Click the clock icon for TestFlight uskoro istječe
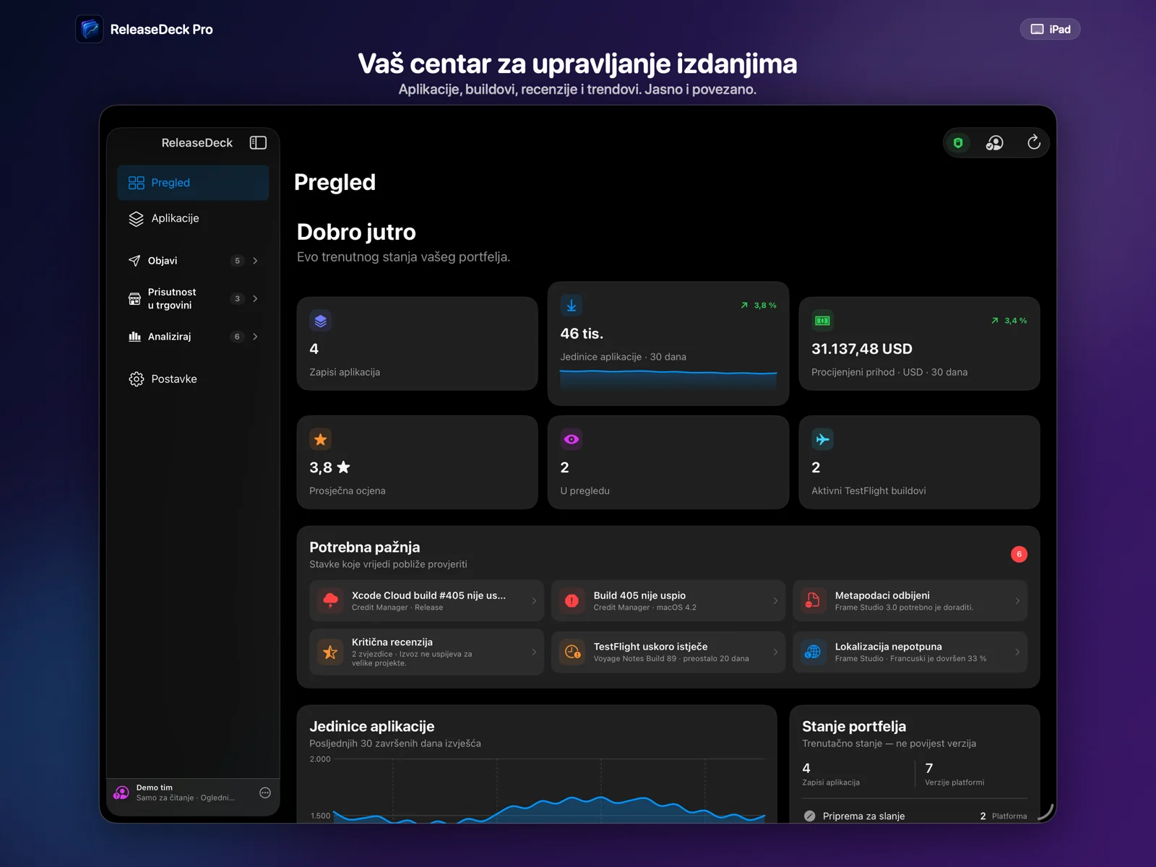 coord(572,652)
